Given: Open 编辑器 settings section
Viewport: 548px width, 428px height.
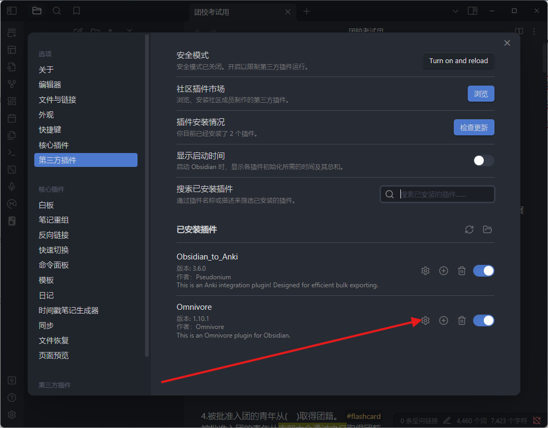Looking at the screenshot, I should point(86,85).
